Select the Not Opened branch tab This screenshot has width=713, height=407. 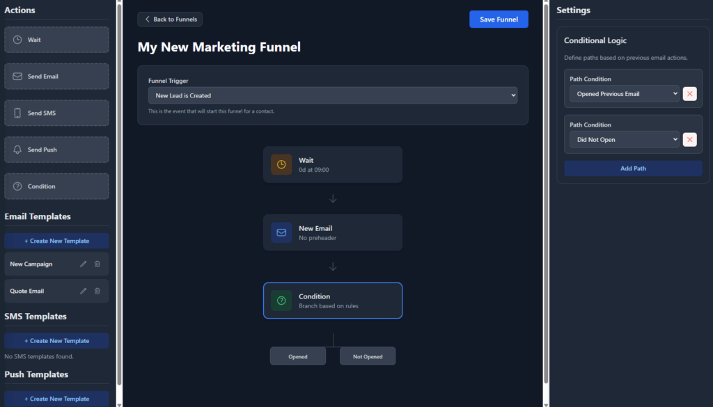coord(368,356)
